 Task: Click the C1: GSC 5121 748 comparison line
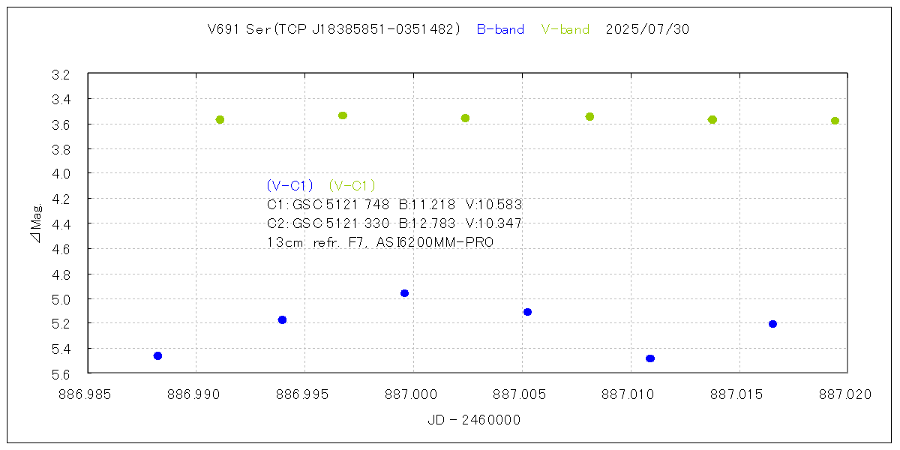coord(394,205)
